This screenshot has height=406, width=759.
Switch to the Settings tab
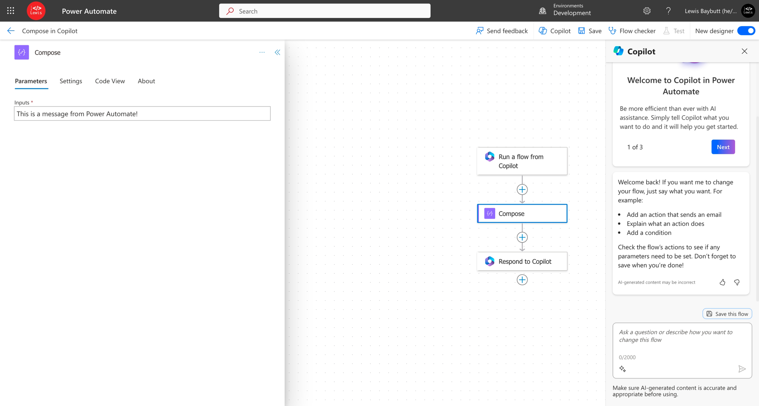[71, 81]
